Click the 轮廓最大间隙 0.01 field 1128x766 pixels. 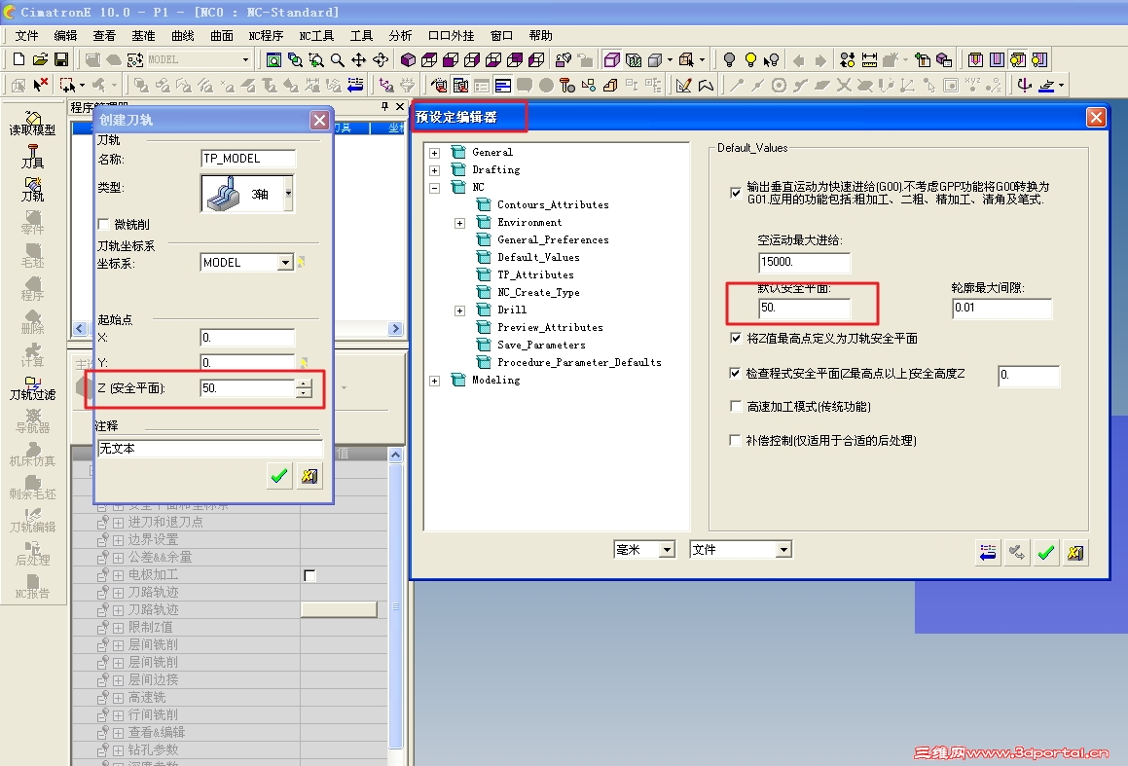(1001, 308)
